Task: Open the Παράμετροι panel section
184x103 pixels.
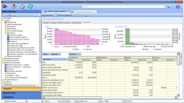Action: pos(21,97)
